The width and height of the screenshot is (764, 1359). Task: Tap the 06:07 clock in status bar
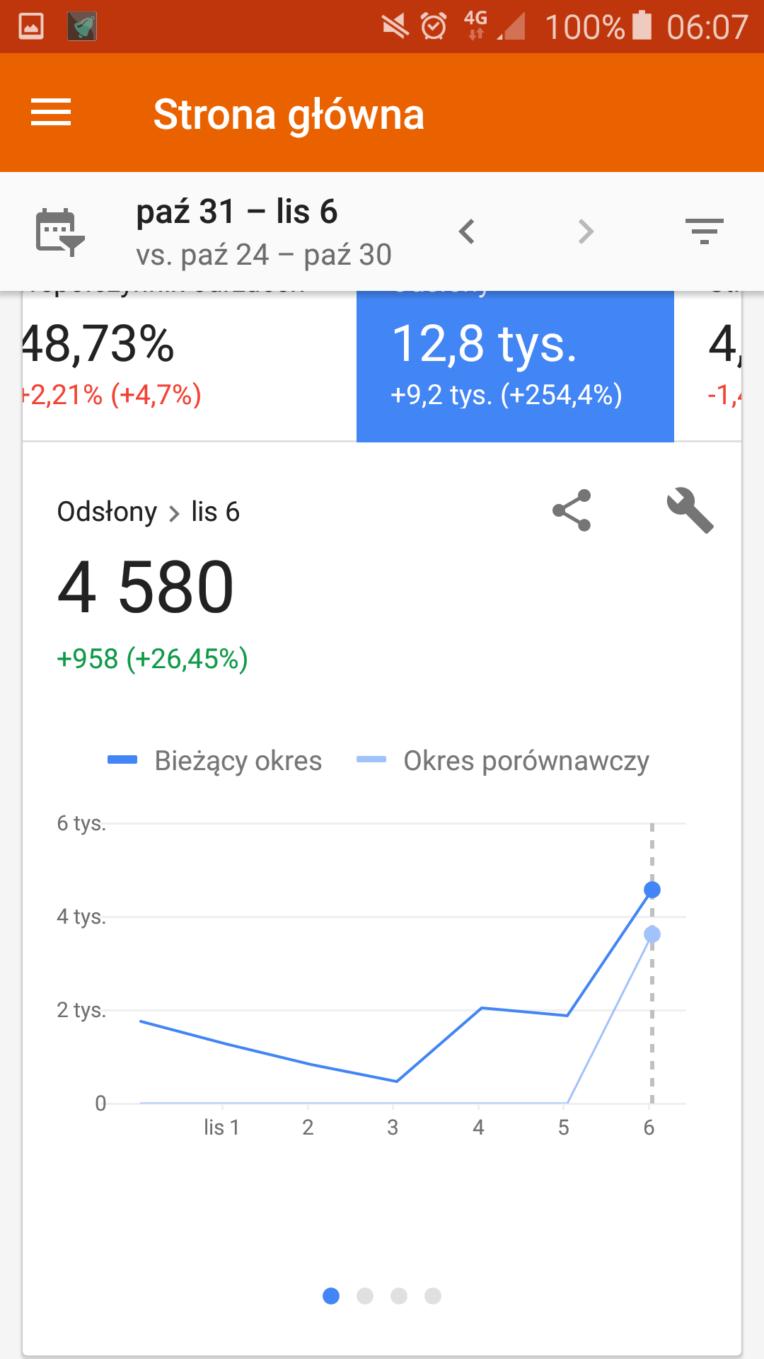[707, 27]
